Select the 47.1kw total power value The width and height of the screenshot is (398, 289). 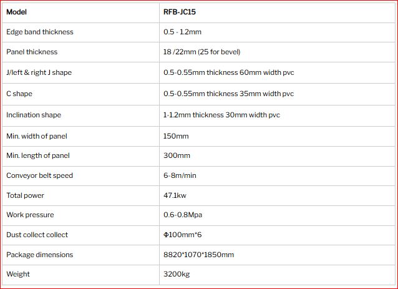click(175, 195)
